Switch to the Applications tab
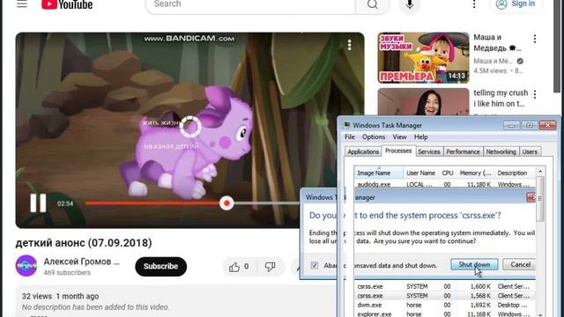Viewport: 564px width, 317px height. click(363, 151)
